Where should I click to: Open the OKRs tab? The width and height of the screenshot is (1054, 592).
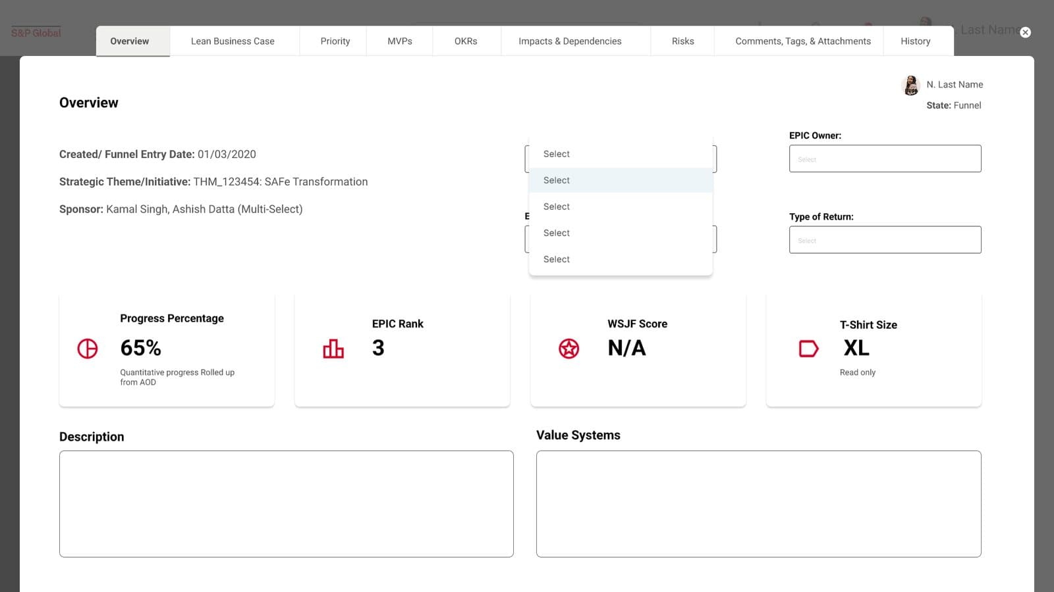(x=466, y=41)
